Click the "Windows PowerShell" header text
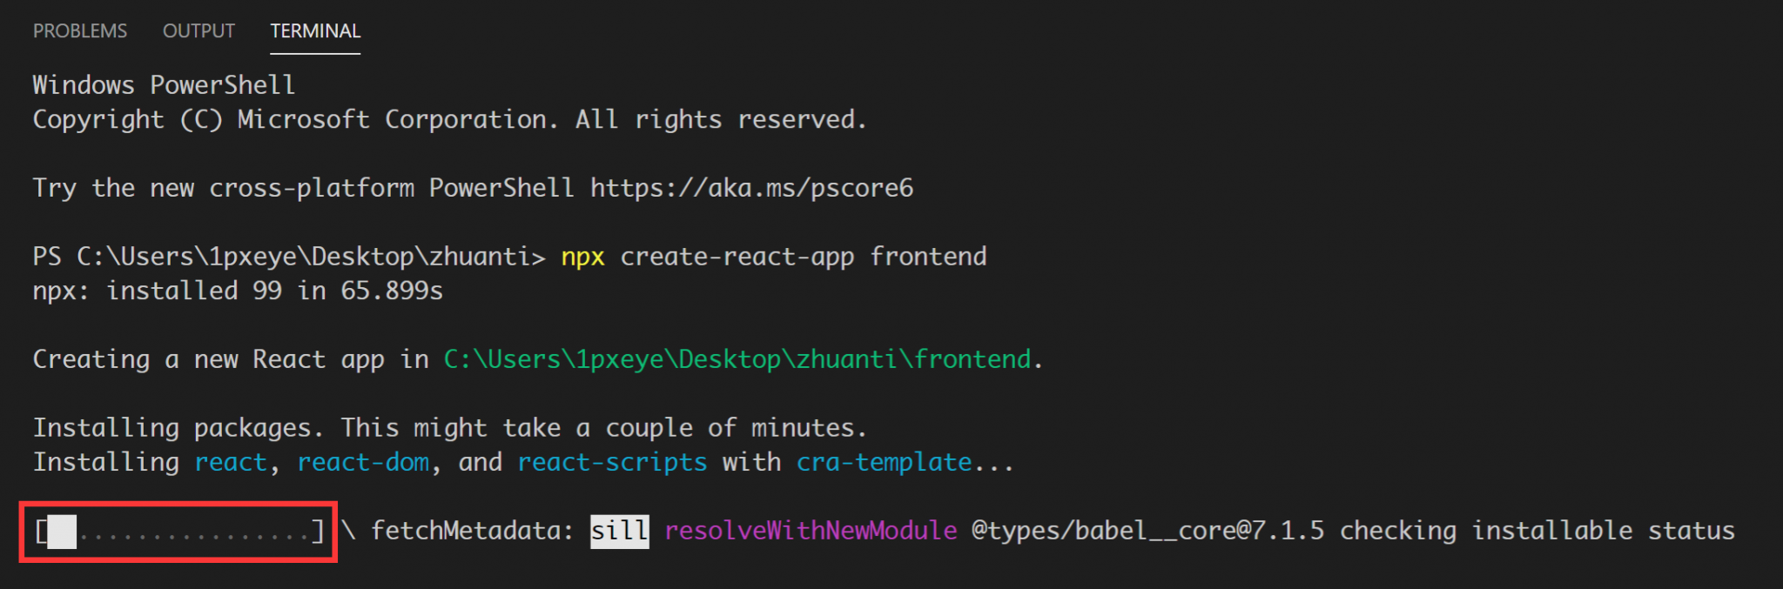Screen dimensions: 1783x589 [x=164, y=85]
